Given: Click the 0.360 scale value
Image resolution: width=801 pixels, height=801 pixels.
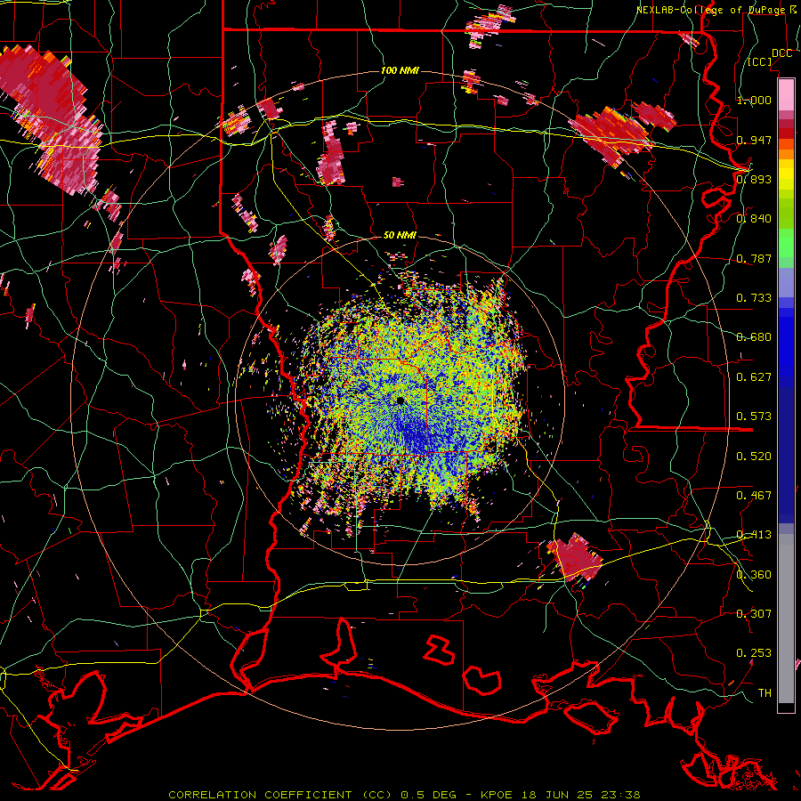Looking at the screenshot, I should click(x=754, y=575).
